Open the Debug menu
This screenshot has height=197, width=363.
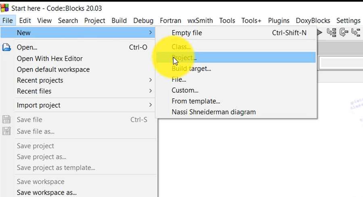coord(143,21)
